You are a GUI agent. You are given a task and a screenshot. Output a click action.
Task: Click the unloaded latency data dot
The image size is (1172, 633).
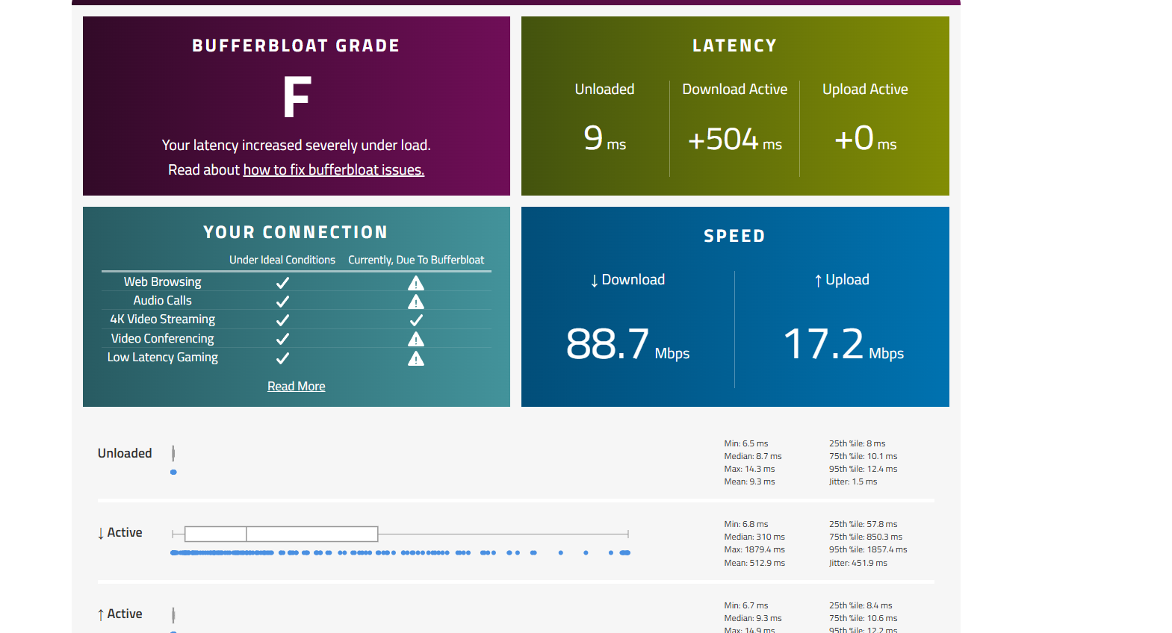[173, 472]
